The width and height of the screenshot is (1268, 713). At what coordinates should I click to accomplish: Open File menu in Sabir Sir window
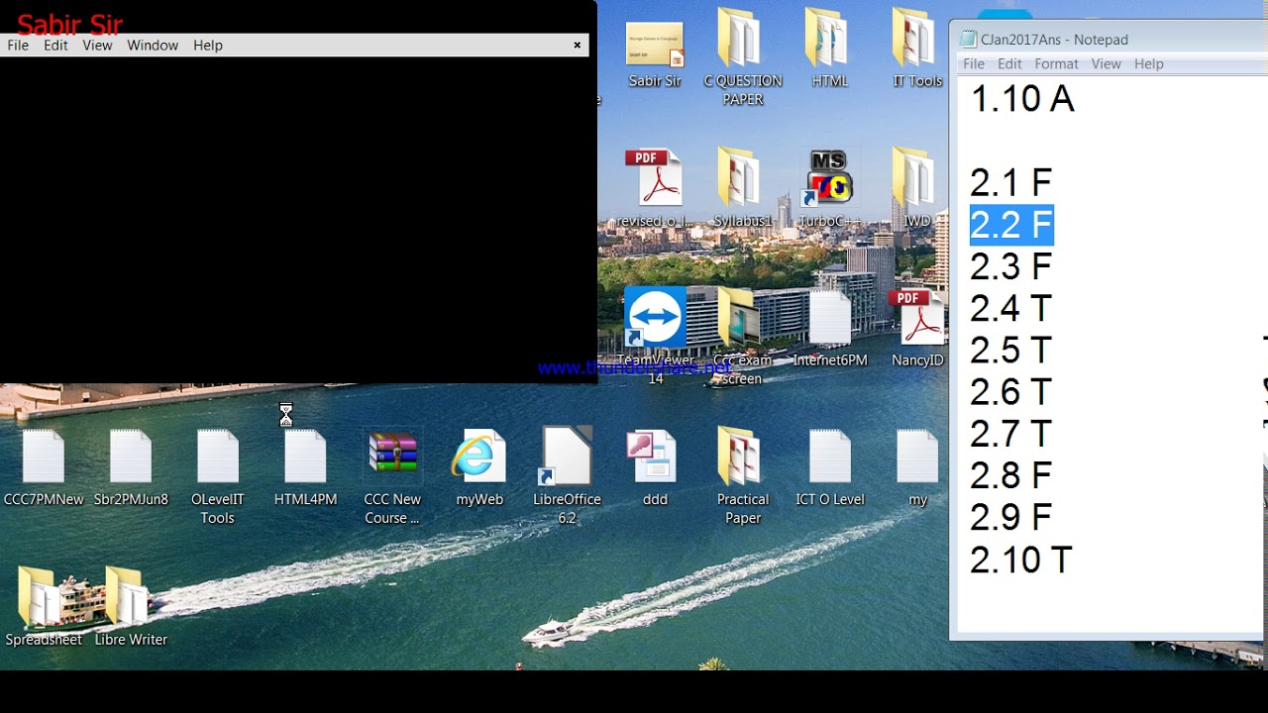18,46
